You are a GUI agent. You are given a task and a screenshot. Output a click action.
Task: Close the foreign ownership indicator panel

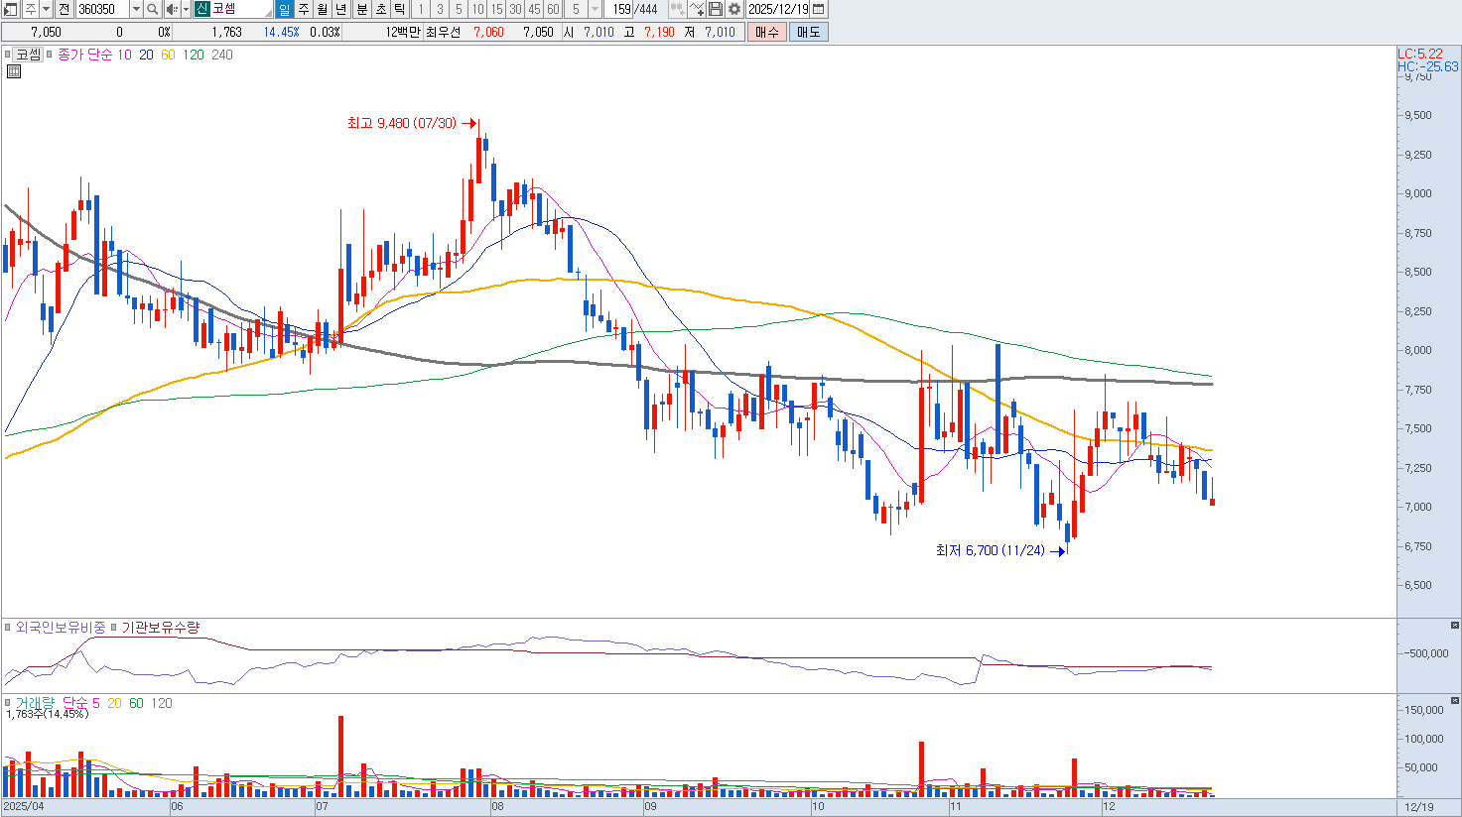[1454, 626]
